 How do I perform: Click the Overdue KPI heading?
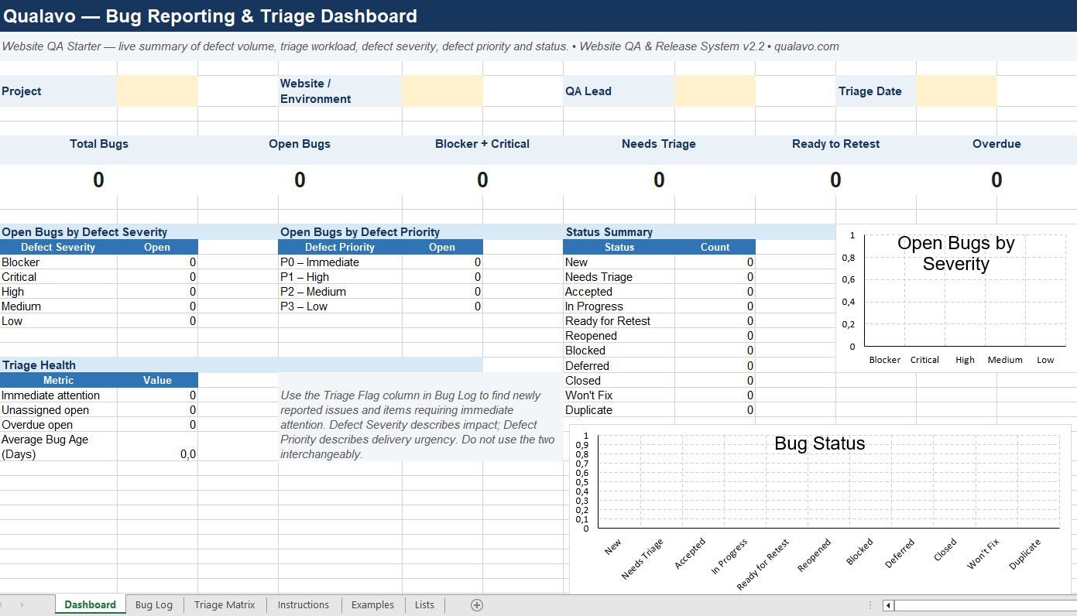point(996,144)
